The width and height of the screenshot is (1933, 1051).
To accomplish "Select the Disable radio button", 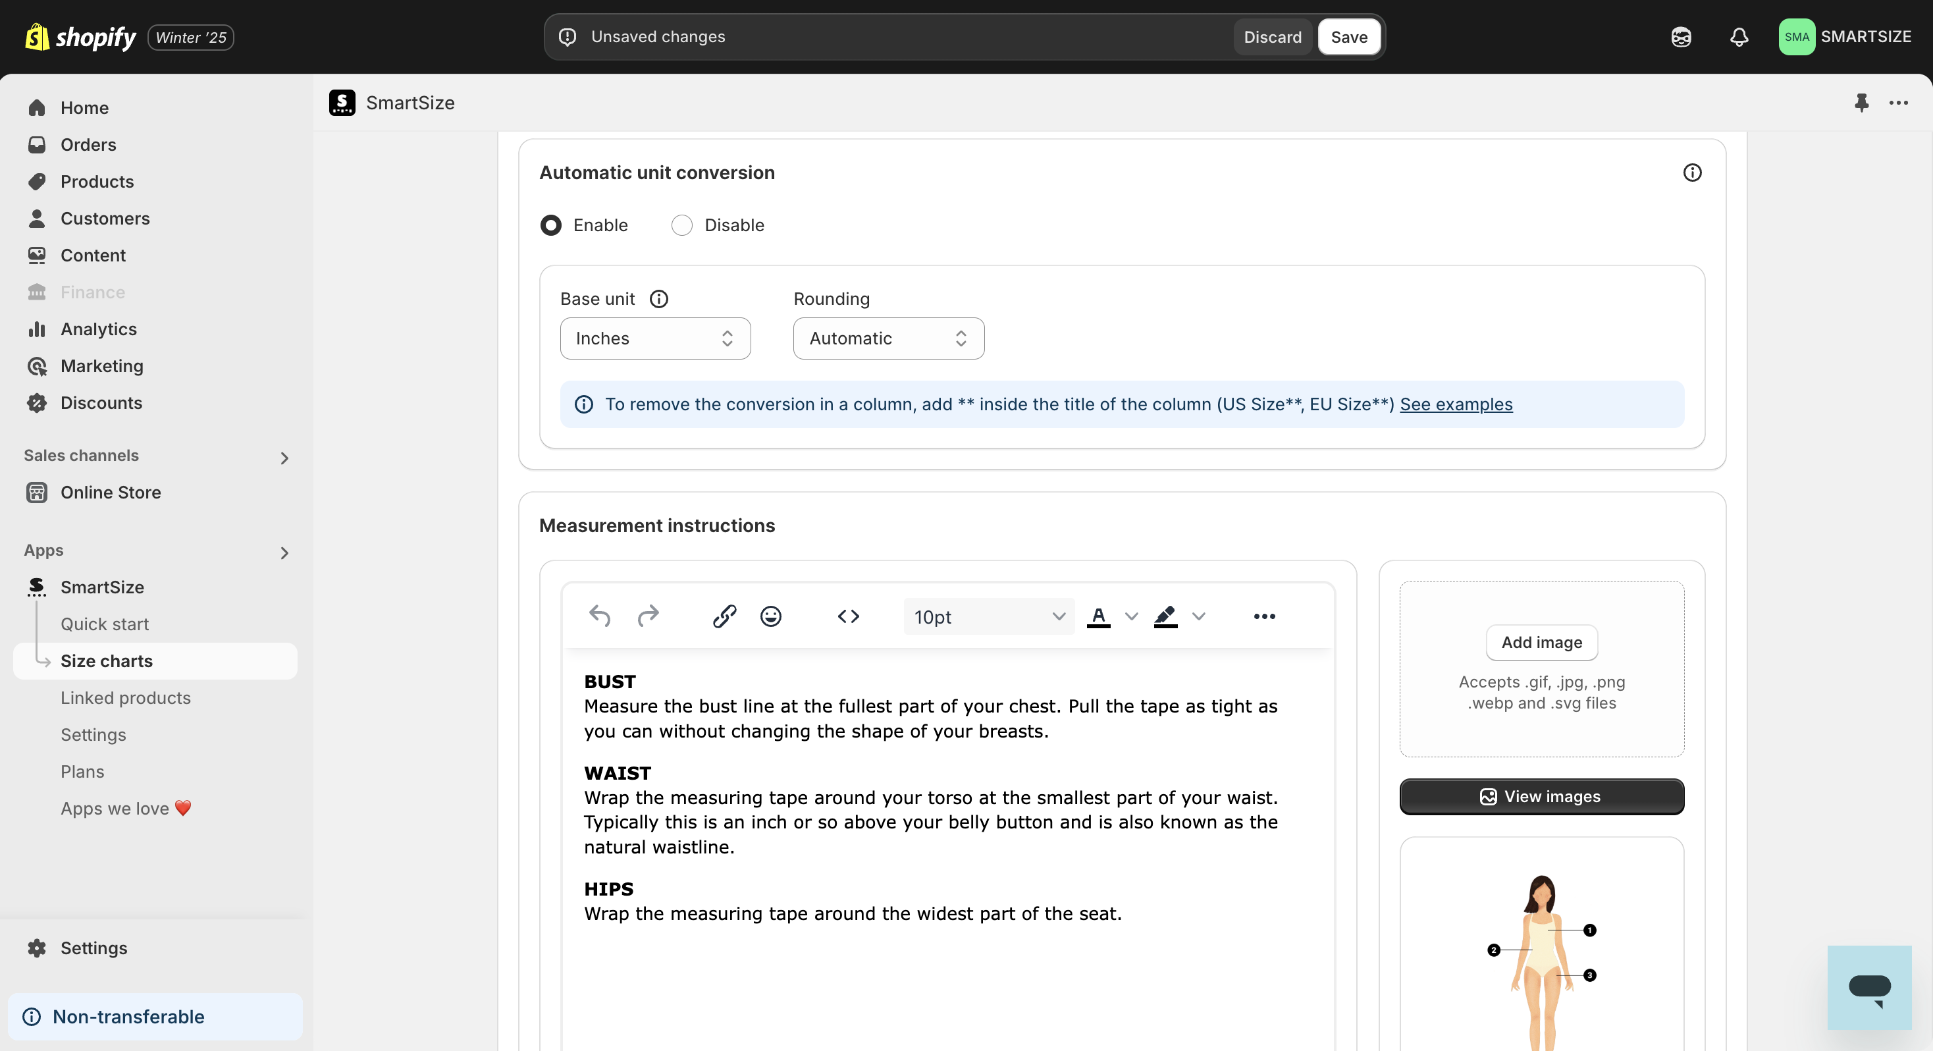I will click(681, 225).
